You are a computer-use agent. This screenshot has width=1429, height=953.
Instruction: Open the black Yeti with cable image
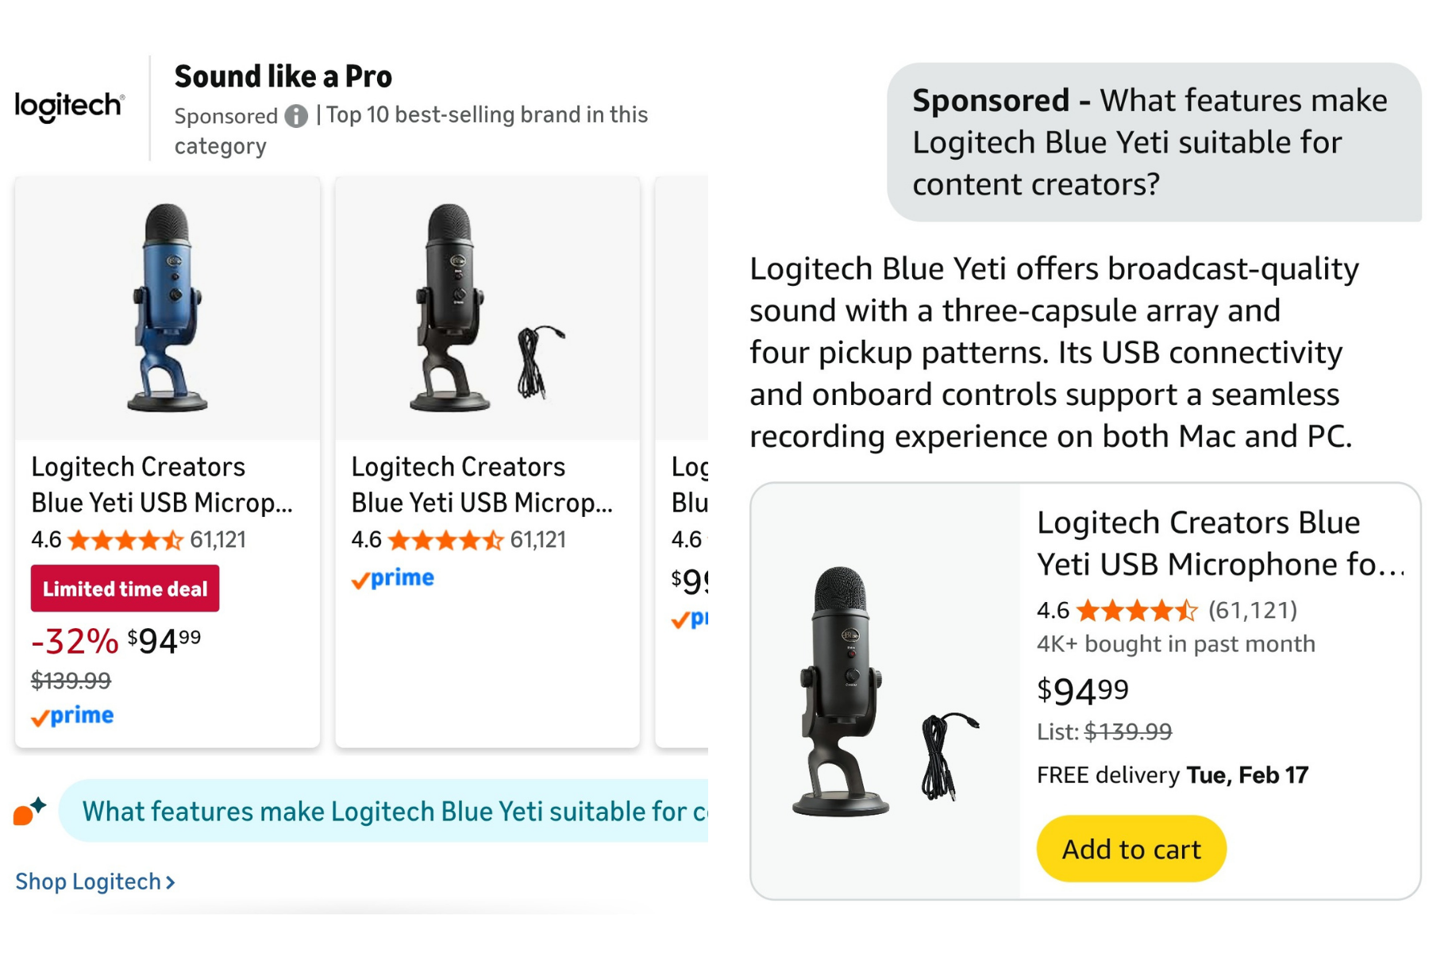pos(487,307)
